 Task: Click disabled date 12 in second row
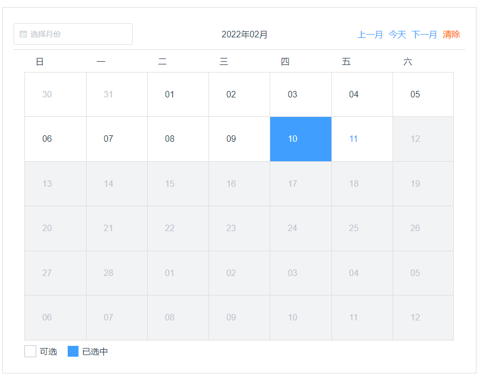click(x=423, y=139)
